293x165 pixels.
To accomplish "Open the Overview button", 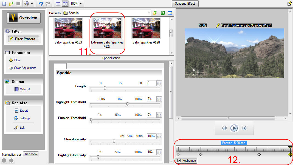I will pos(24,18).
